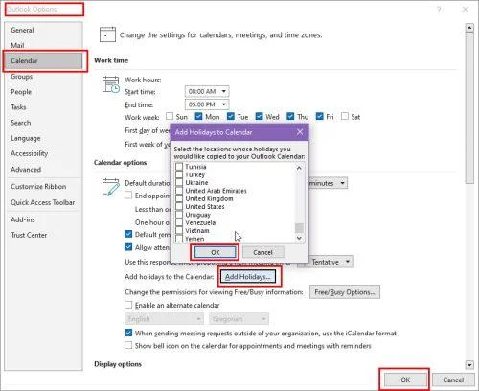Toggle the End appointments early checkbox

coord(128,195)
